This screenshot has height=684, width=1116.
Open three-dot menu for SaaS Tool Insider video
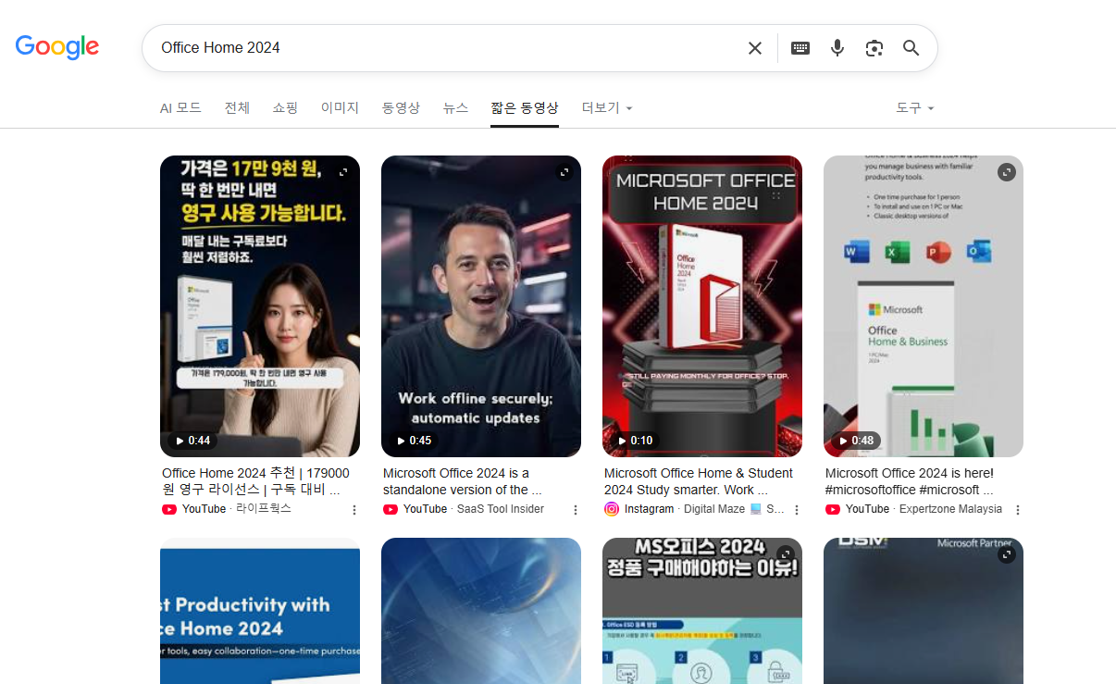click(x=576, y=510)
